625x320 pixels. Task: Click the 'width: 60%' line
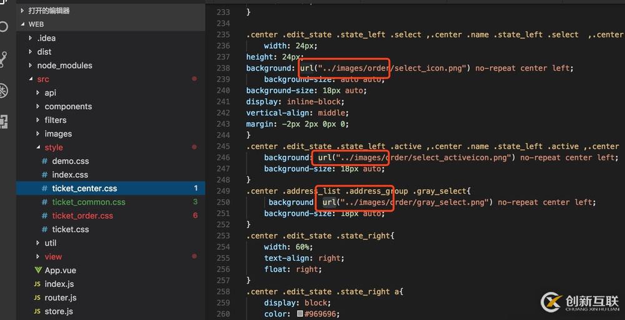288,247
